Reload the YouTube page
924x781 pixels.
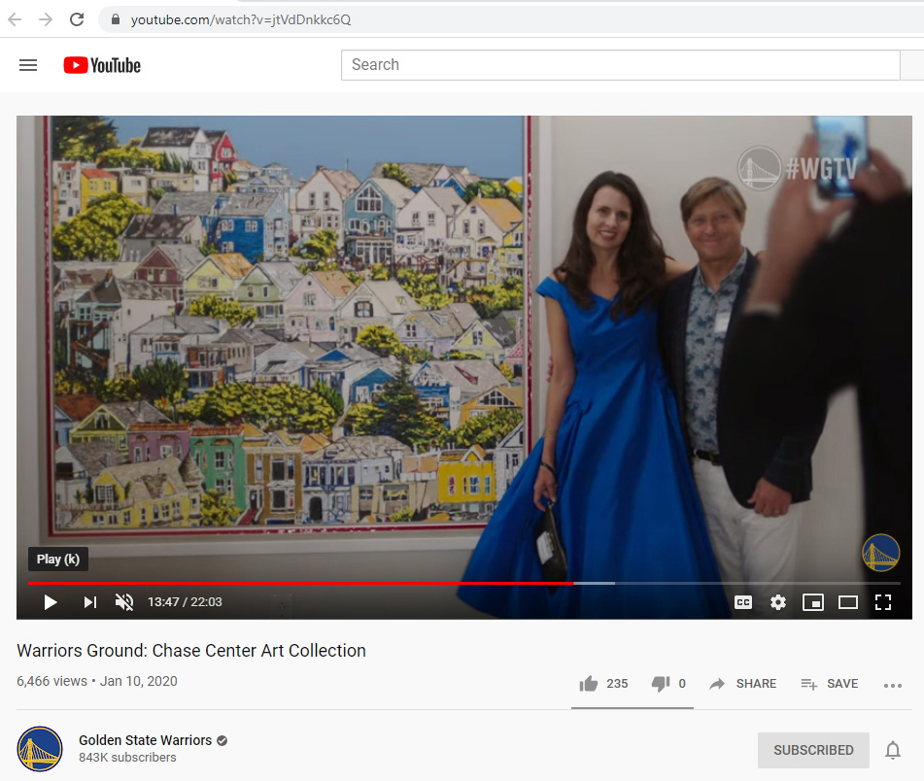77,19
